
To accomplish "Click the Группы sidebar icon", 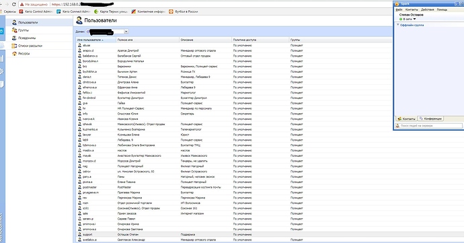I will (x=14, y=30).
